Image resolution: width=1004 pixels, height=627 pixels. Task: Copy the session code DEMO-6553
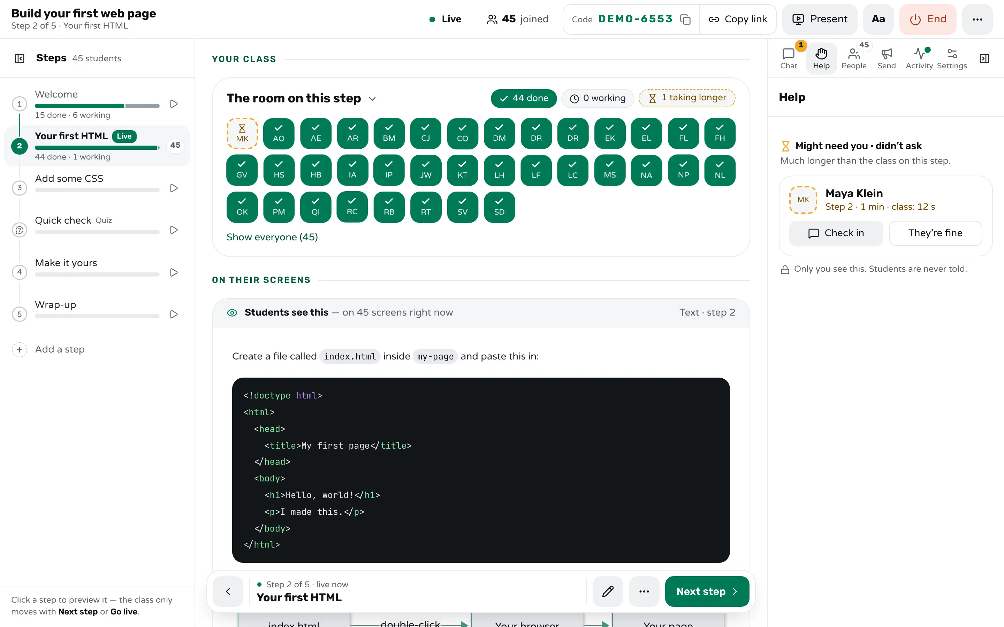tap(685, 19)
